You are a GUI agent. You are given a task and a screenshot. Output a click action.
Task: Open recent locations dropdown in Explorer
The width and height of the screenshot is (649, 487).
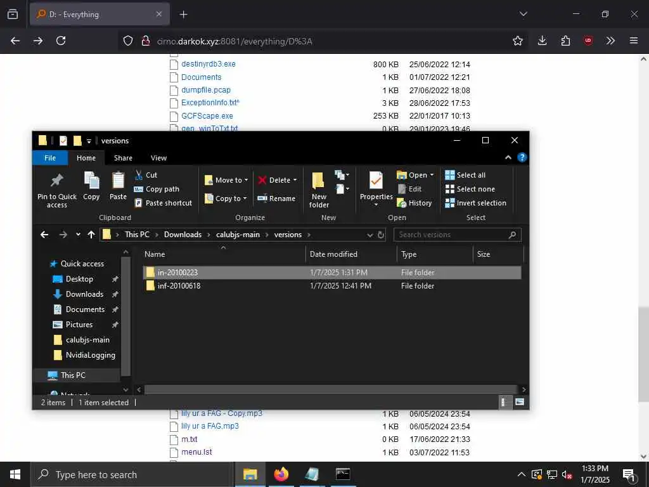78,235
